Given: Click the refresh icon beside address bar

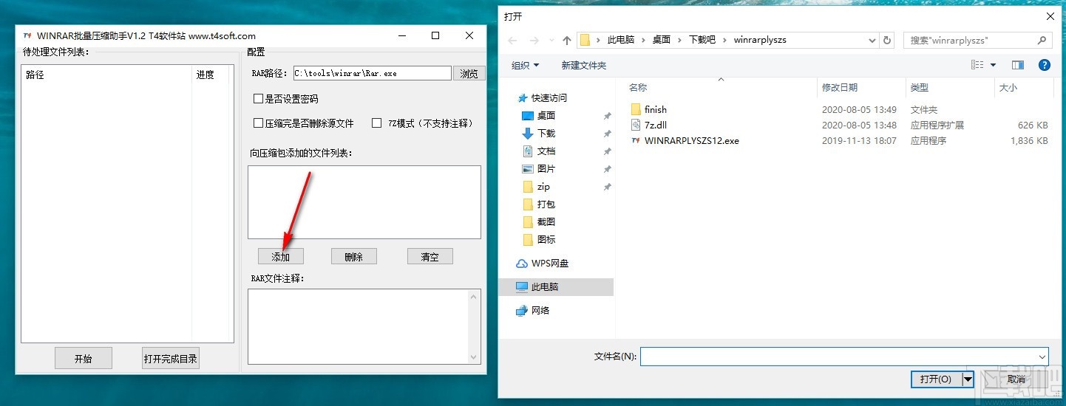Looking at the screenshot, I should pyautogui.click(x=887, y=40).
